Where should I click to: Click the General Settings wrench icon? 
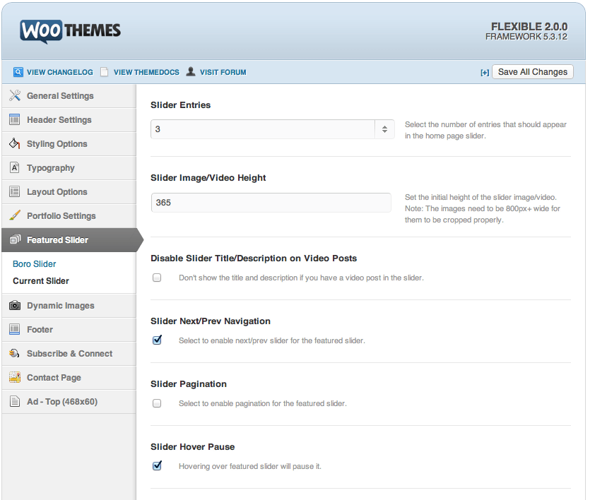[14, 96]
